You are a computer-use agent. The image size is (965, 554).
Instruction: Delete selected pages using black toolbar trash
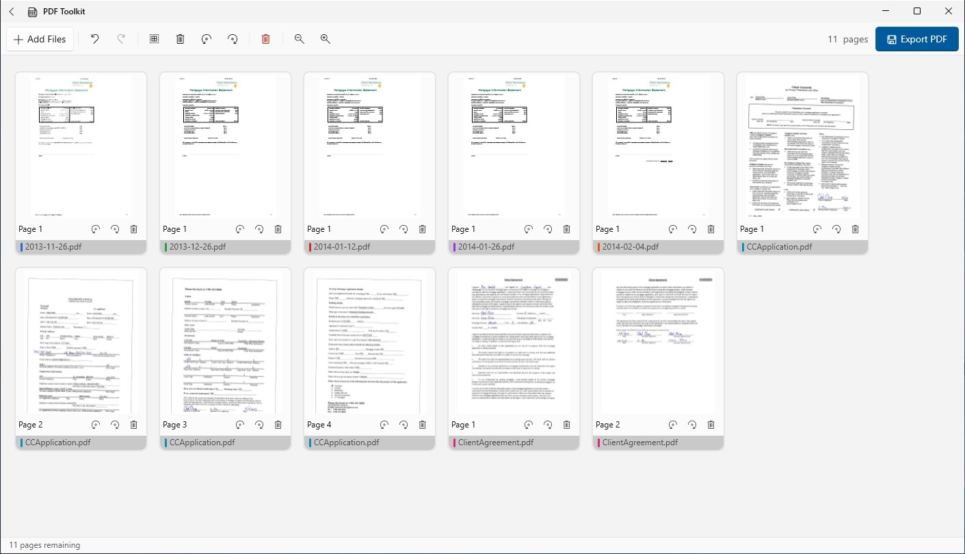coord(181,39)
